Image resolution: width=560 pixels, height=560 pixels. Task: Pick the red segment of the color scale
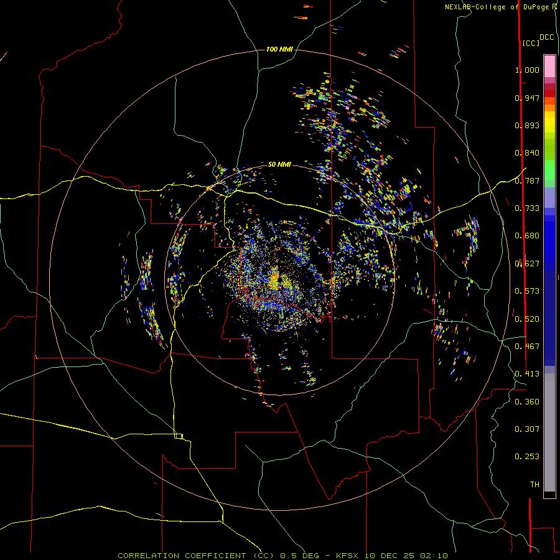pyautogui.click(x=549, y=93)
